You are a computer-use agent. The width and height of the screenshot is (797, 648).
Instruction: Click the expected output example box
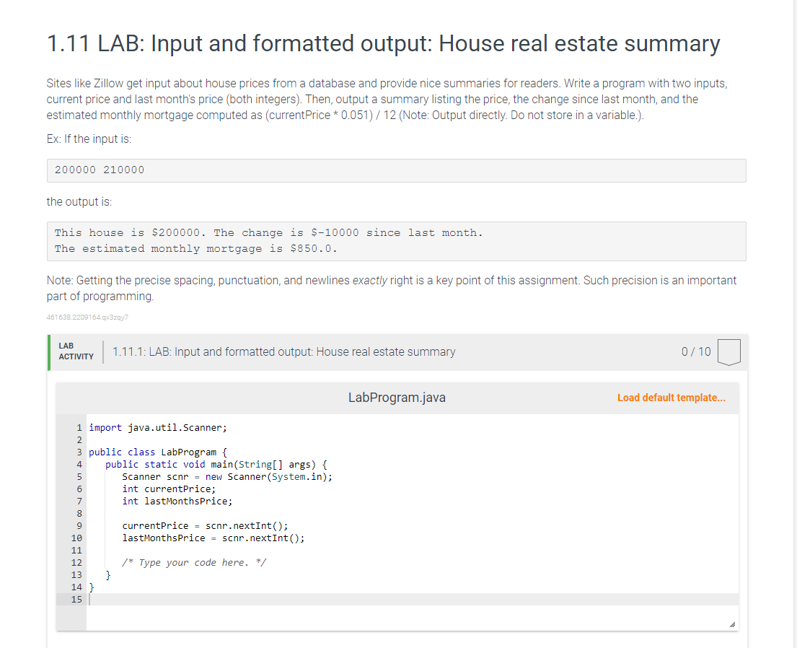397,240
